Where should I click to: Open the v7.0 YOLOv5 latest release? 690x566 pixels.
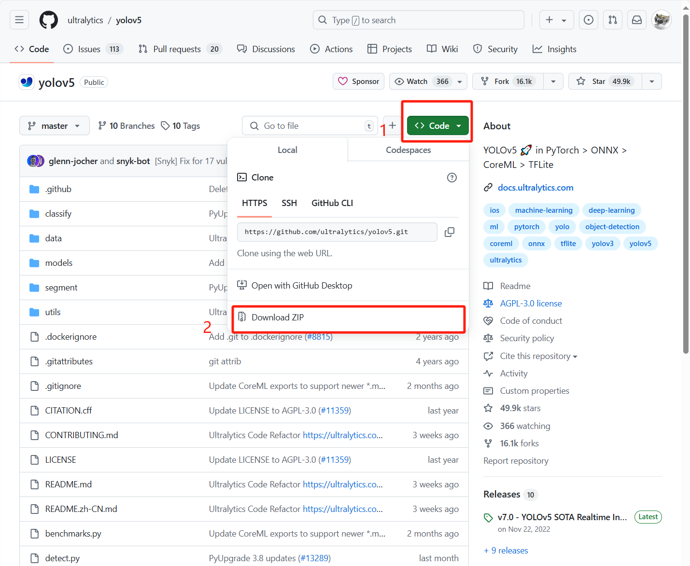pos(562,517)
